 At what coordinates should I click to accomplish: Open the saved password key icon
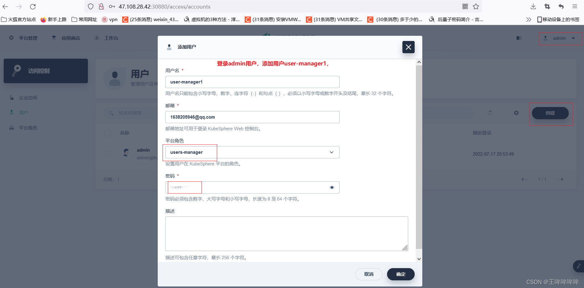point(112,6)
